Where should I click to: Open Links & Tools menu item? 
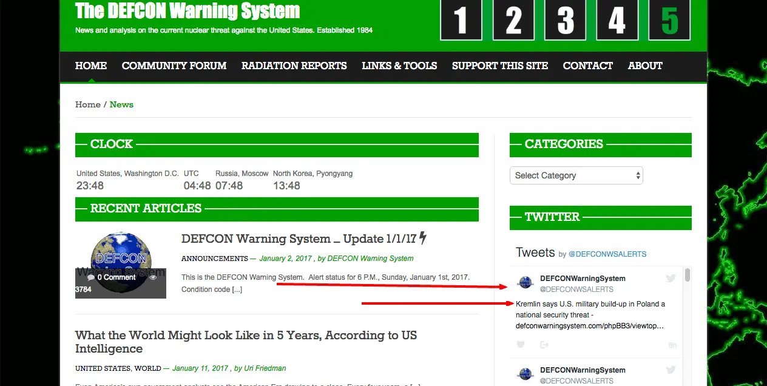[x=399, y=66]
